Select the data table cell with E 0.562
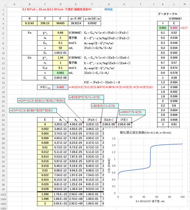Viewport: 190px width, 210px height. (x=174, y=53)
